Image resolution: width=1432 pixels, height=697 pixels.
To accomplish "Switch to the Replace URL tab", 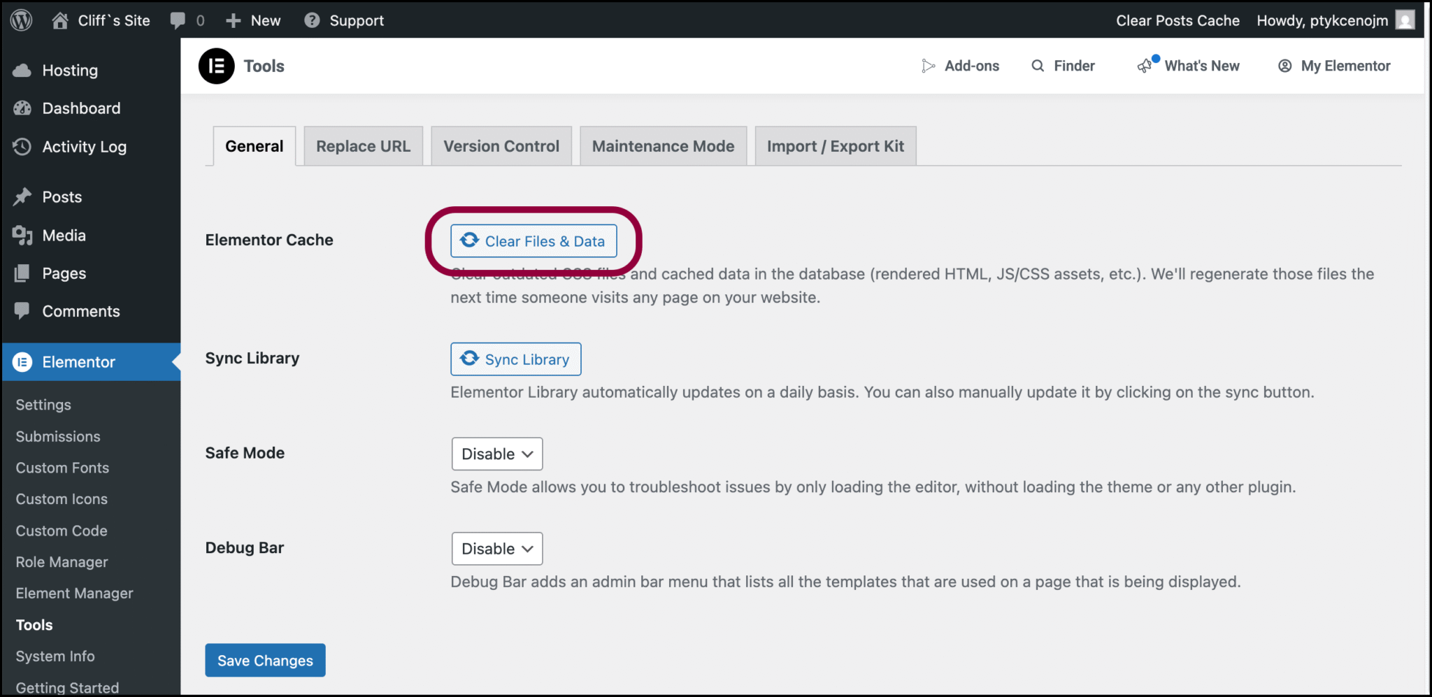I will [x=363, y=145].
